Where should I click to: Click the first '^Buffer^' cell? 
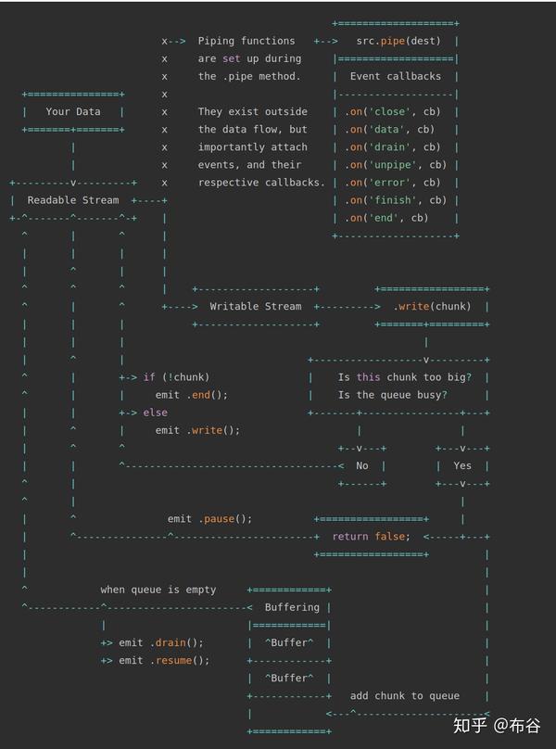point(289,643)
